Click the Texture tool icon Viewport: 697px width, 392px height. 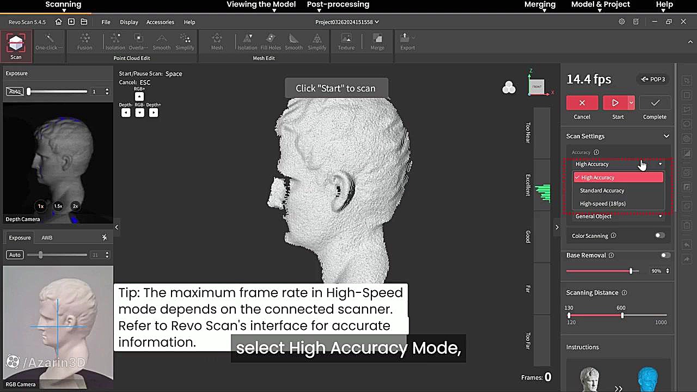point(346,42)
